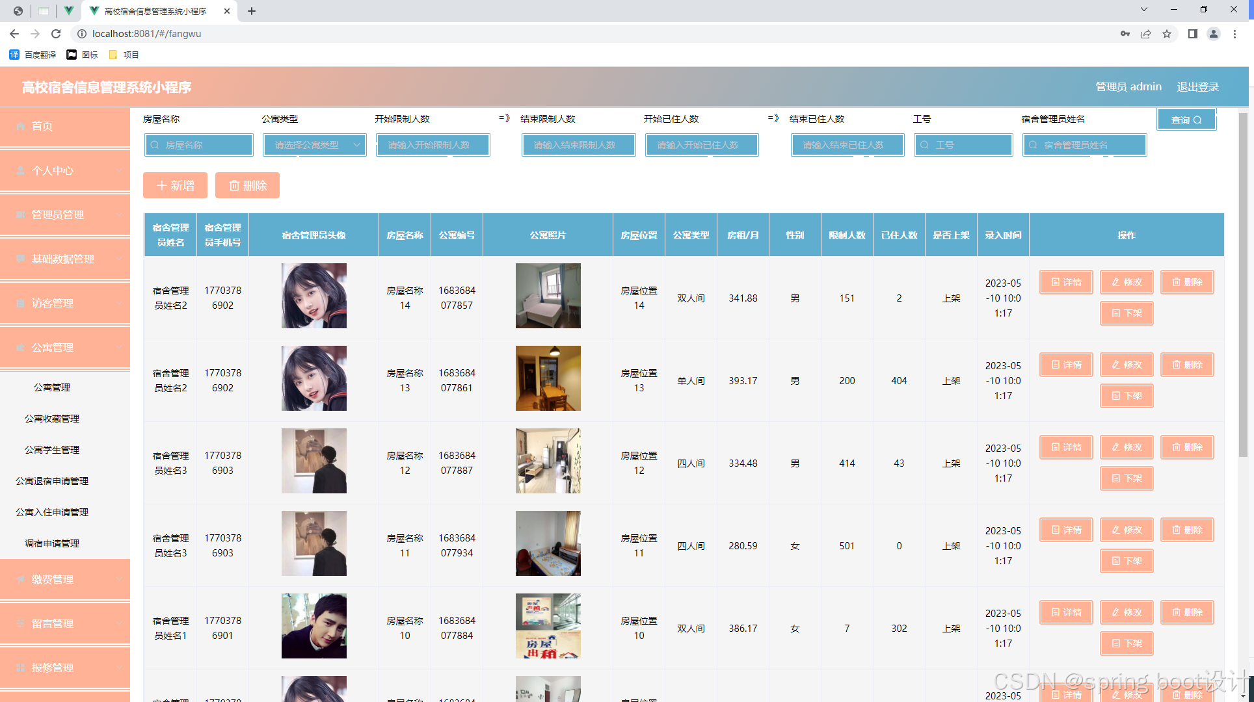Reload the page with the refresh icon
Screen dimensions: 1254x702
56,34
